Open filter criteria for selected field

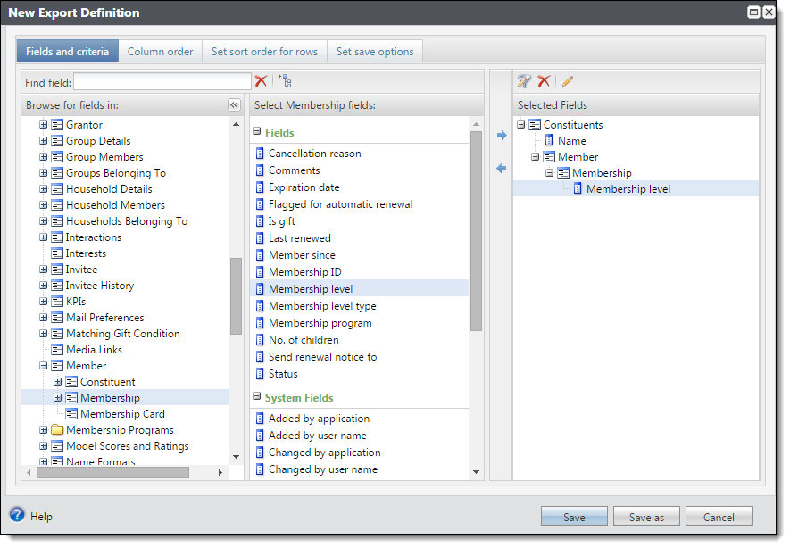524,81
